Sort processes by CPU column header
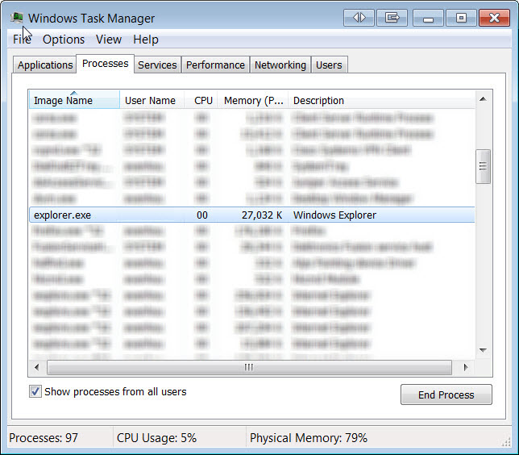The image size is (519, 455). pyautogui.click(x=201, y=99)
